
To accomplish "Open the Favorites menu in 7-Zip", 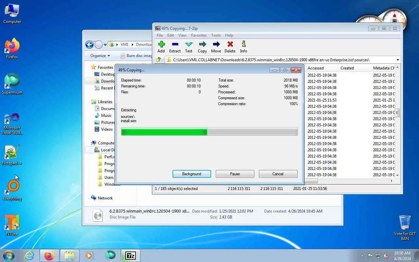I will click(199, 35).
